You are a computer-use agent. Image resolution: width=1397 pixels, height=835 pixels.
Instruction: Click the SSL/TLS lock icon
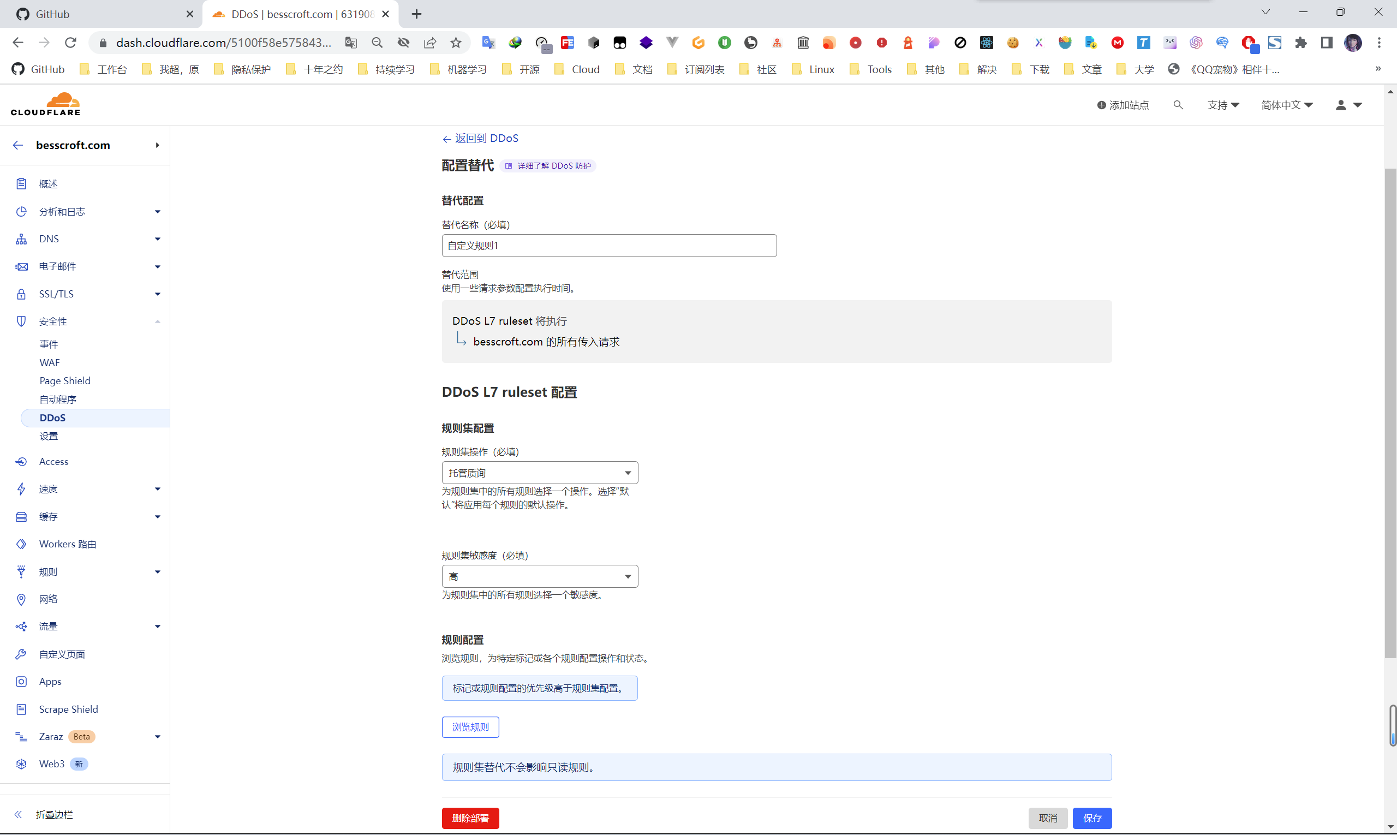[x=21, y=294]
